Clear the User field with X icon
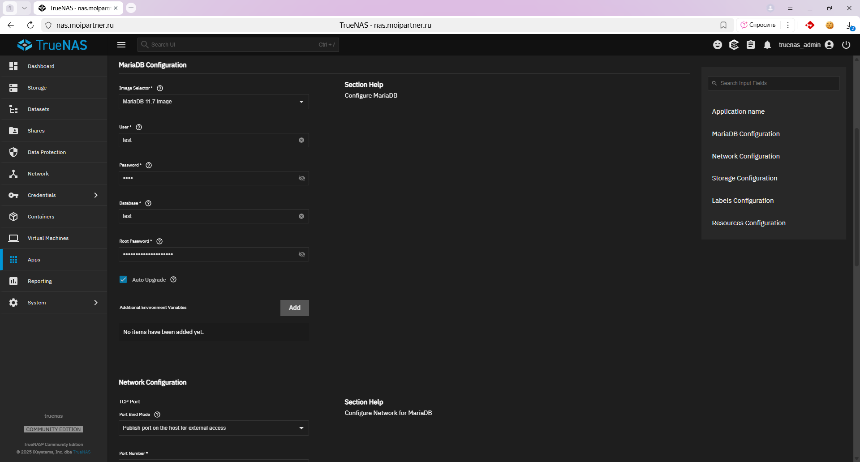Screen dimensions: 860x462 click(x=301, y=140)
